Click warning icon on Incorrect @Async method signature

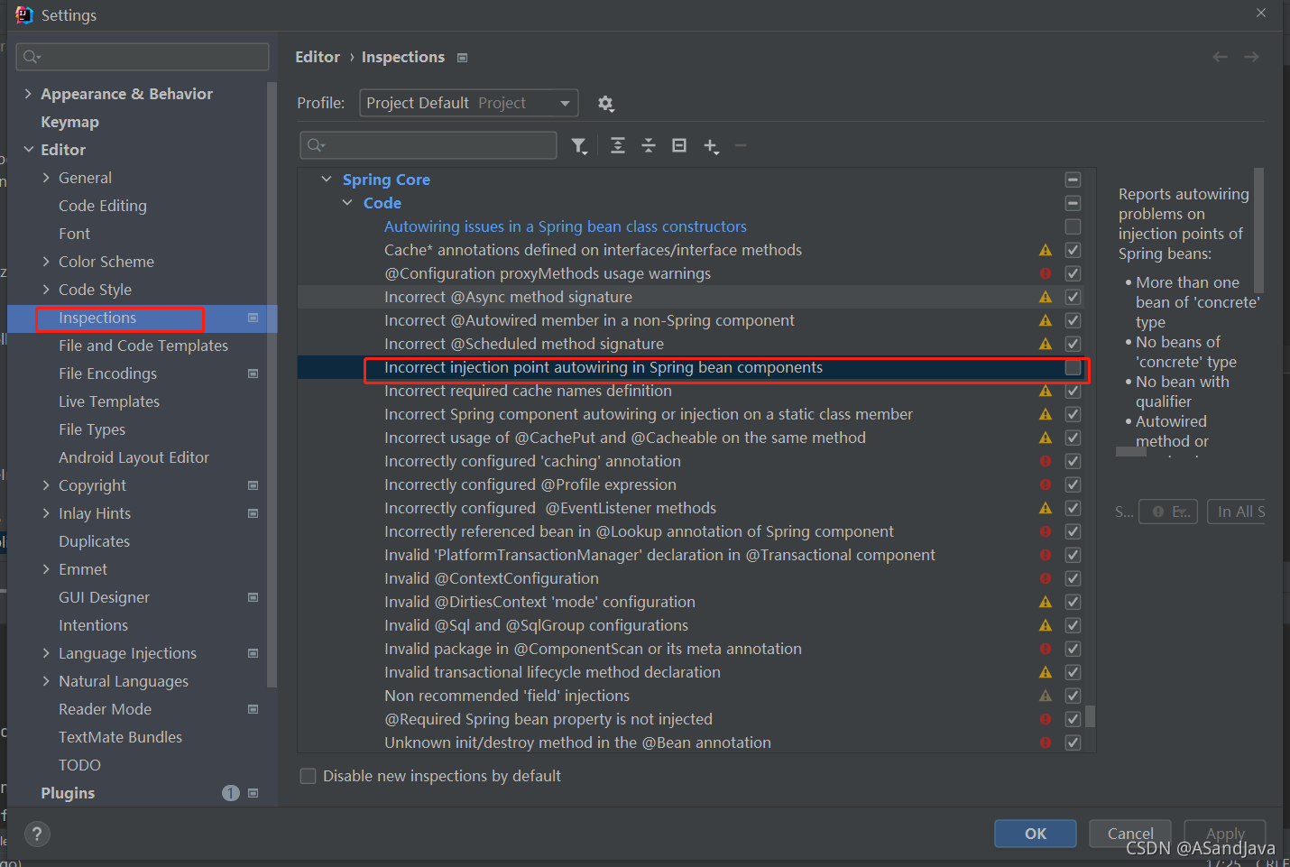point(1046,297)
